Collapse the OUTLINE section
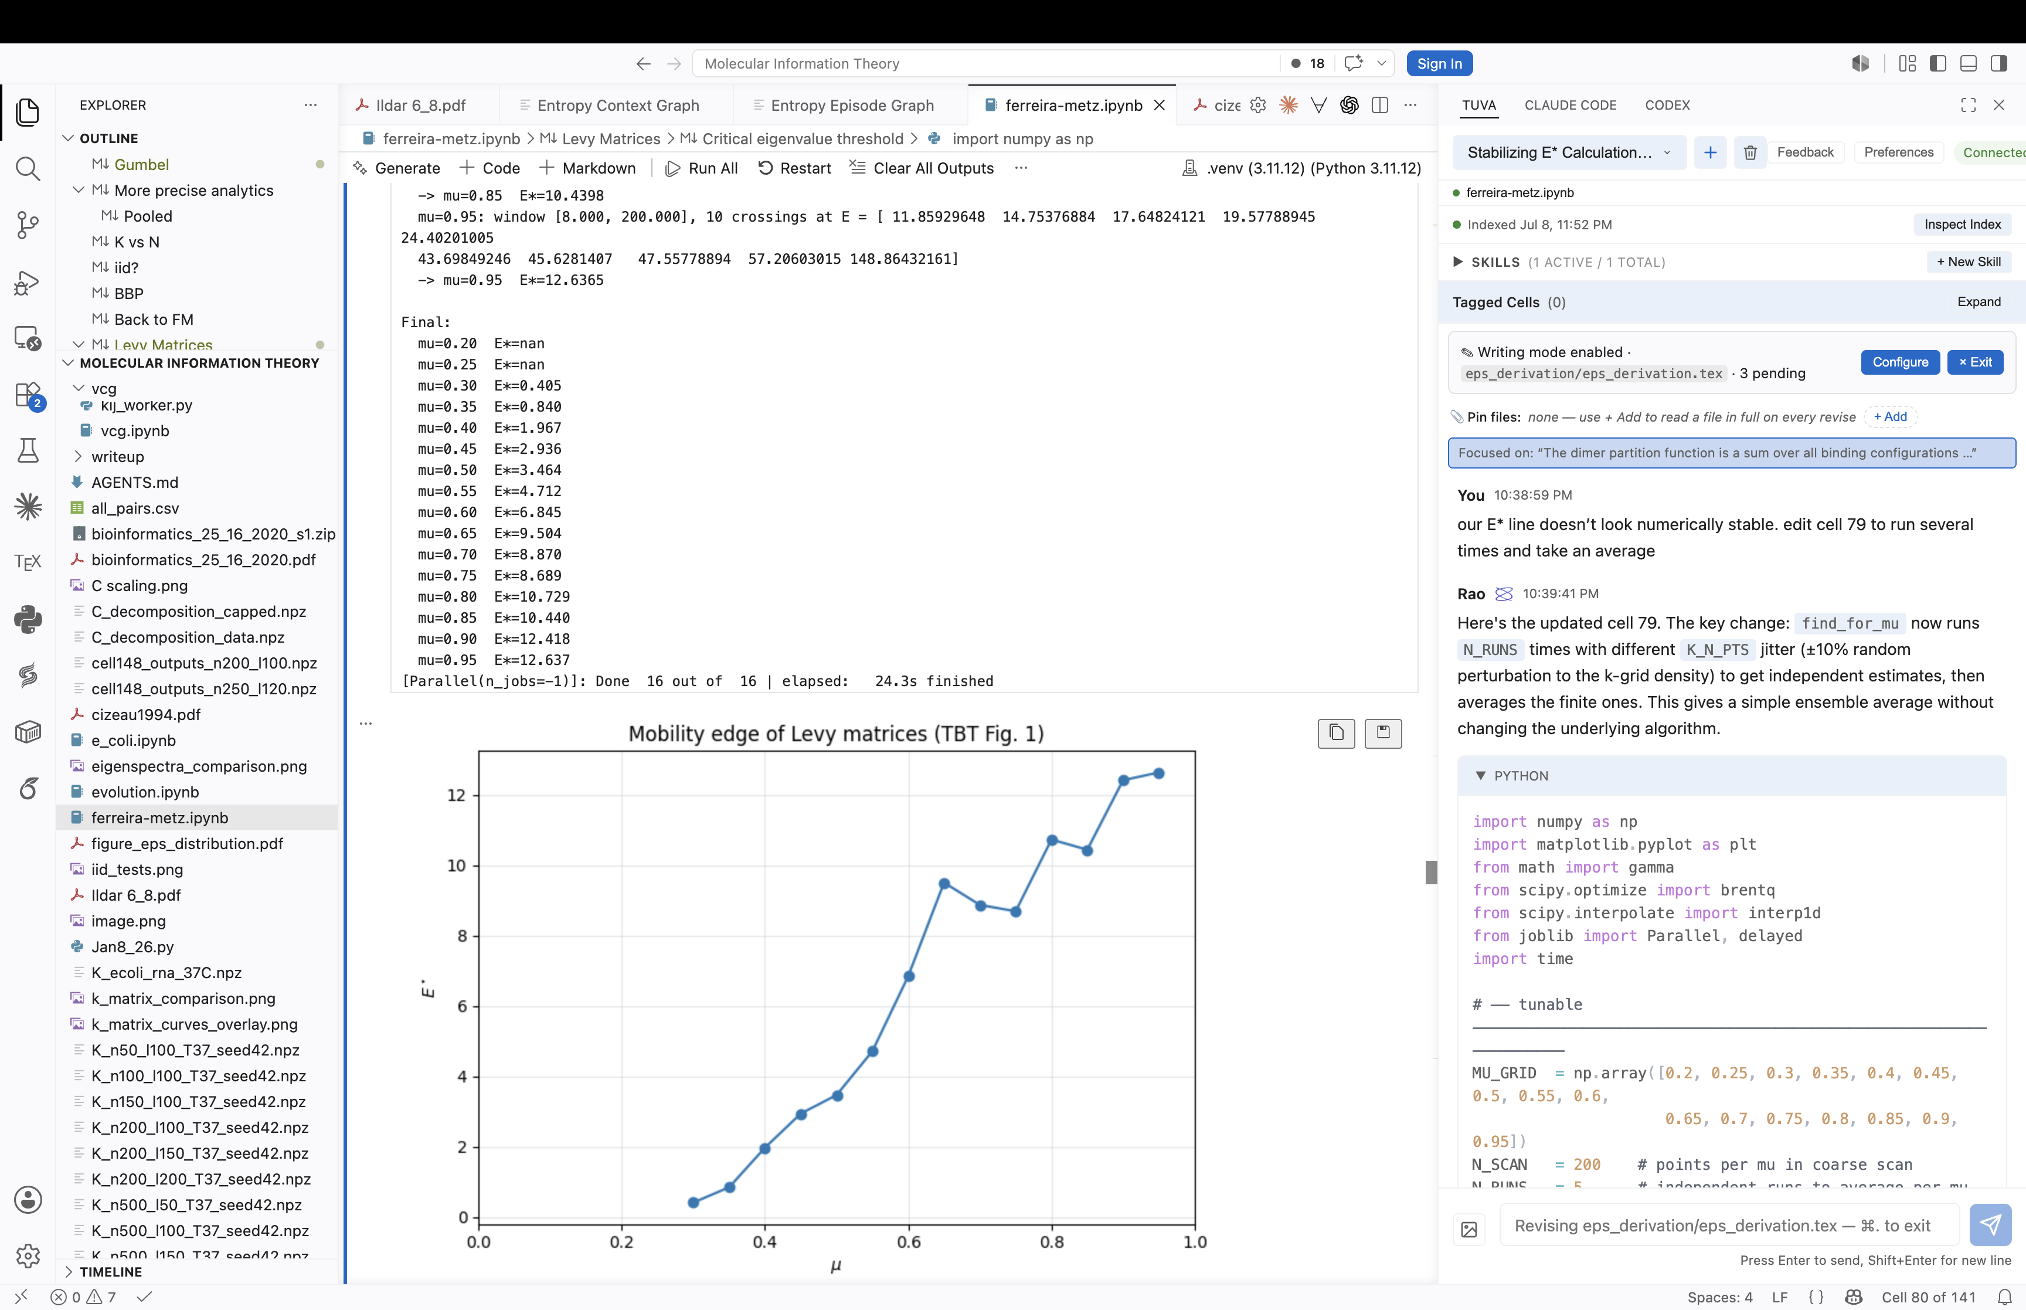 coord(69,138)
